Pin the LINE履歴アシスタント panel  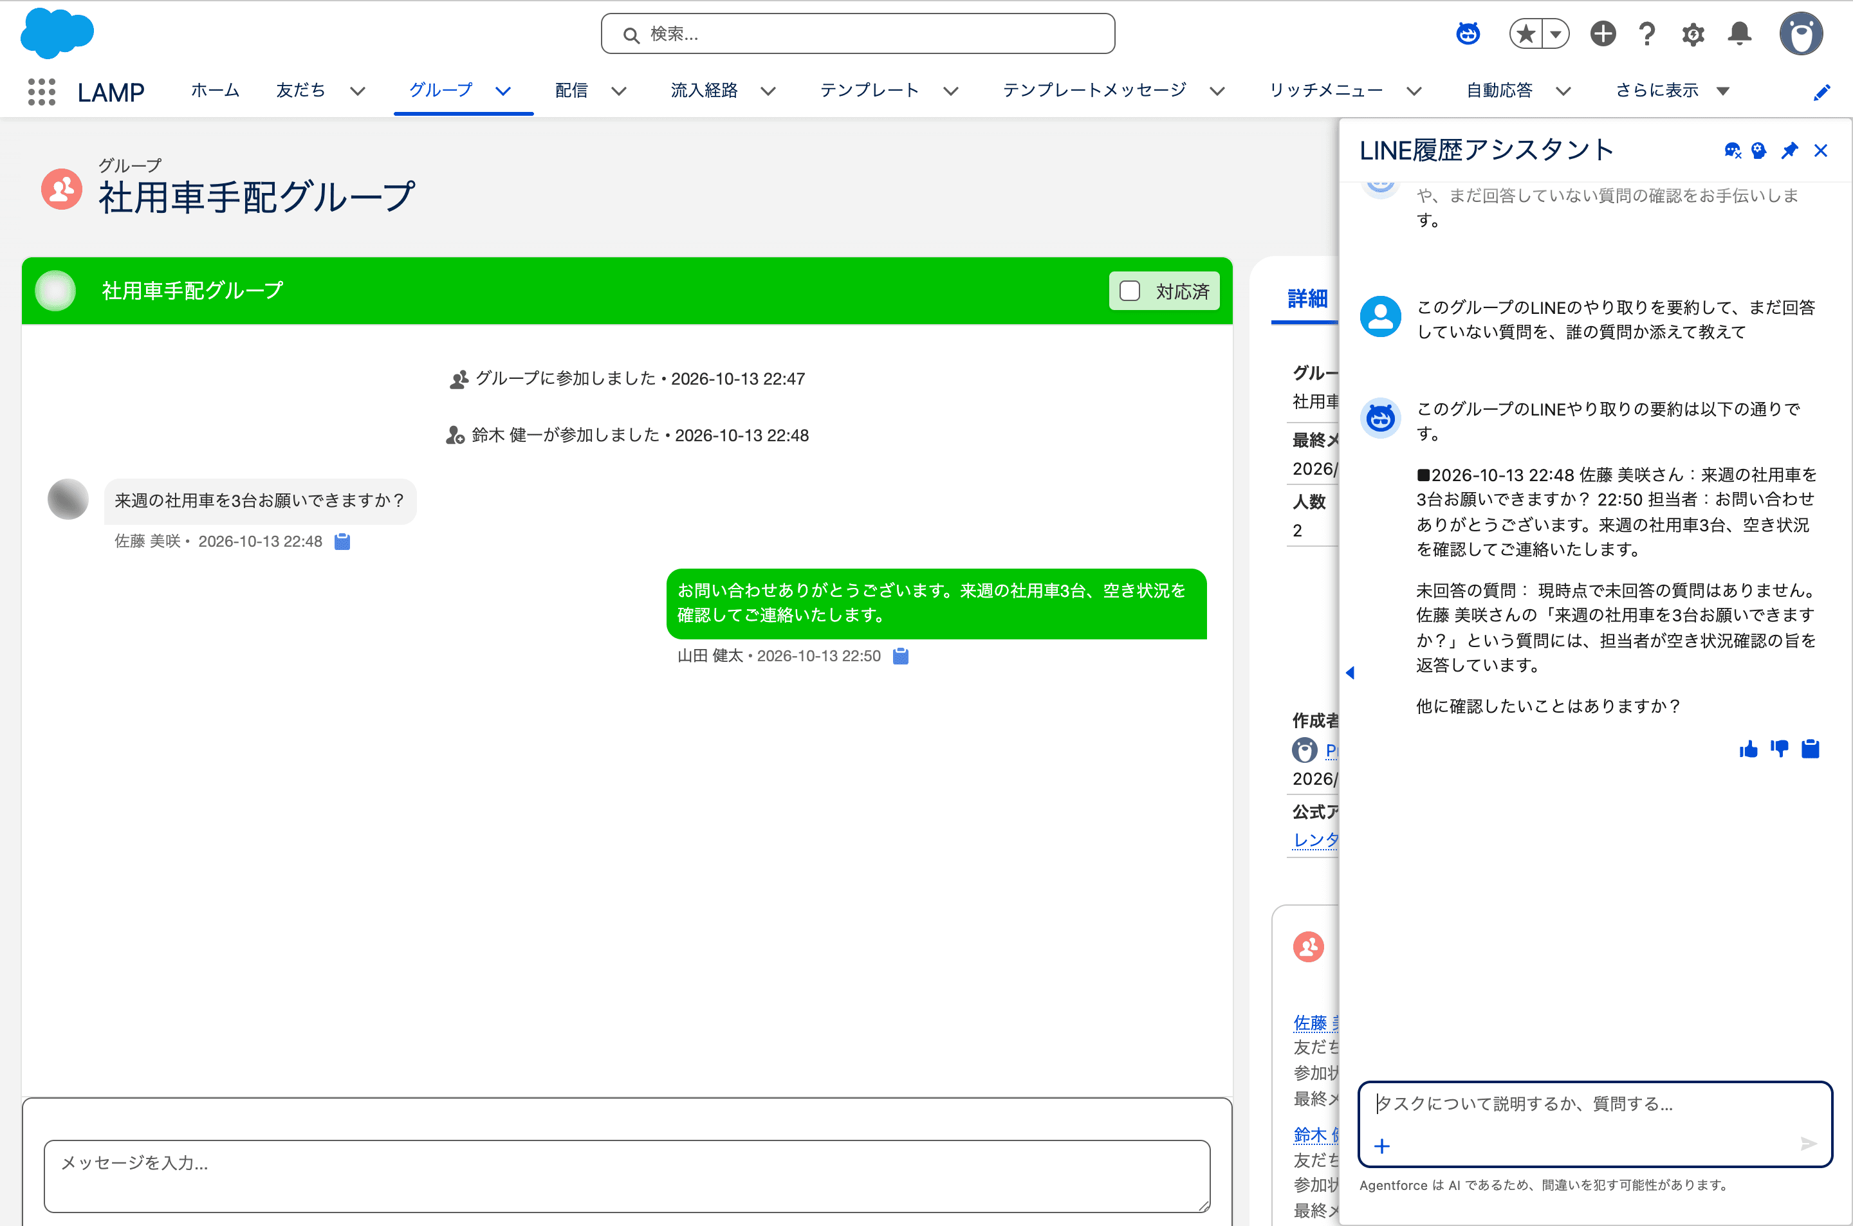[x=1789, y=150]
